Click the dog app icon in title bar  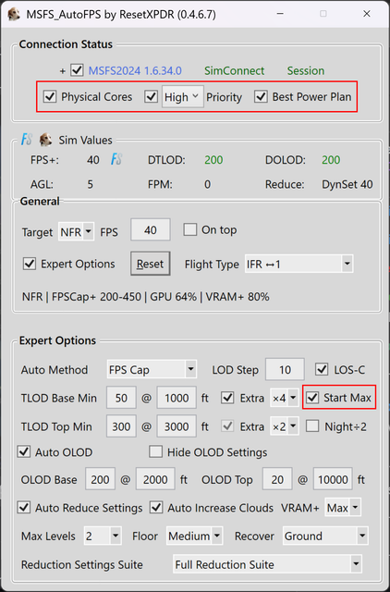pyautogui.click(x=14, y=14)
